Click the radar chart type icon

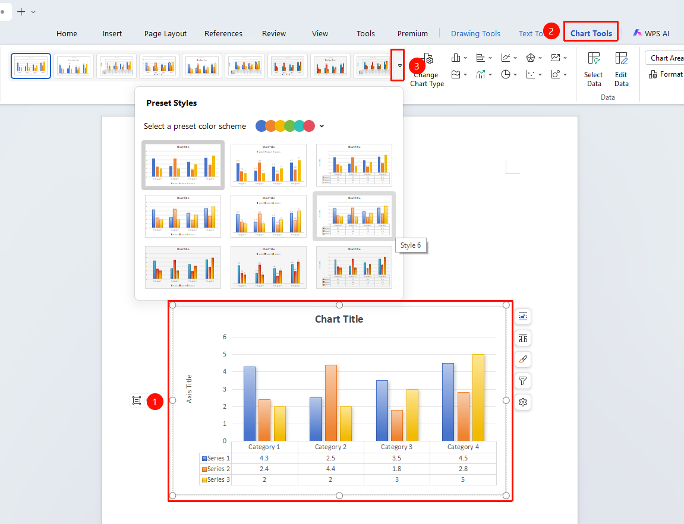coord(531,58)
